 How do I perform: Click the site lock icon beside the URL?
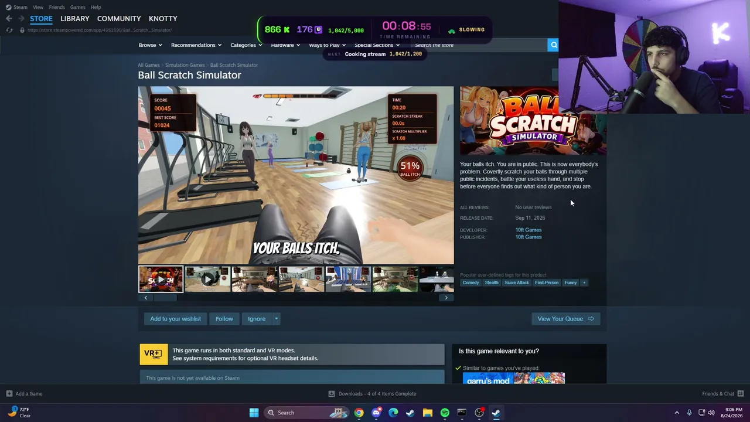[x=22, y=30]
